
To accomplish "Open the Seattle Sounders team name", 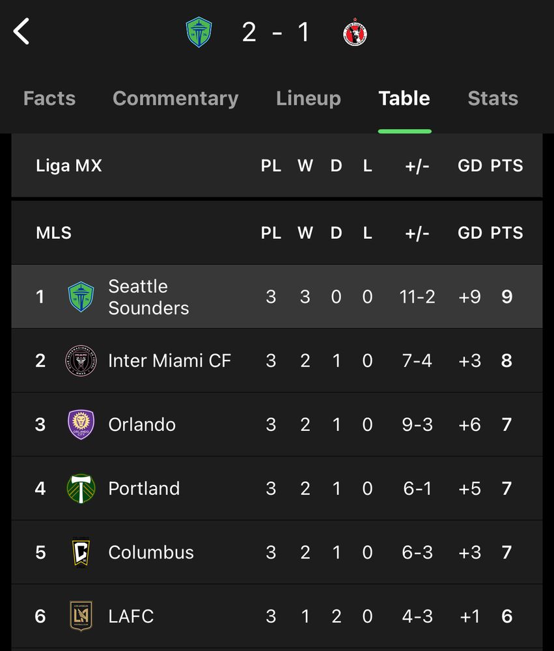I will (x=148, y=297).
